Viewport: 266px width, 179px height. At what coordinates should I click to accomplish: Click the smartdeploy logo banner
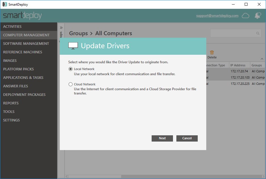click(x=22, y=16)
